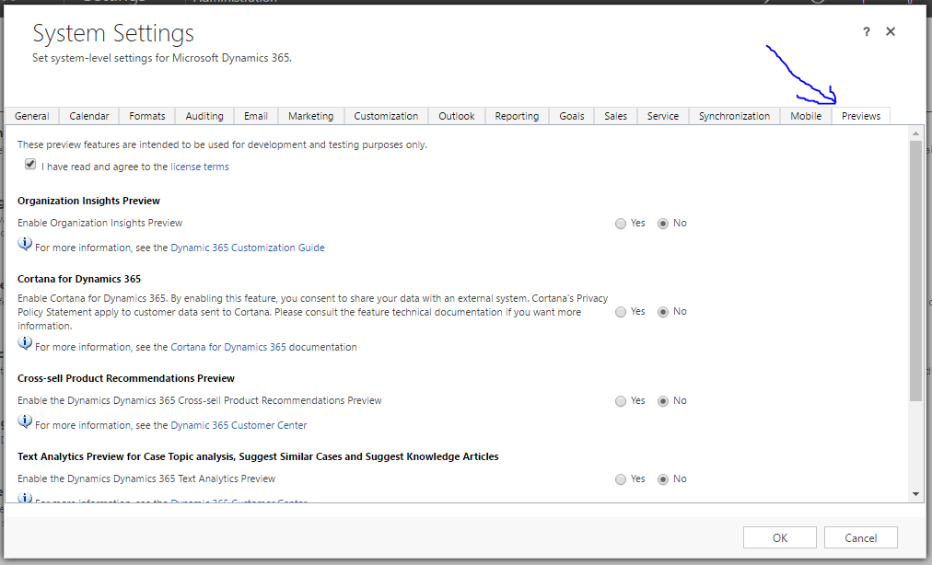The width and height of the screenshot is (932, 565).
Task: Open the Auditing tab
Action: click(x=204, y=116)
